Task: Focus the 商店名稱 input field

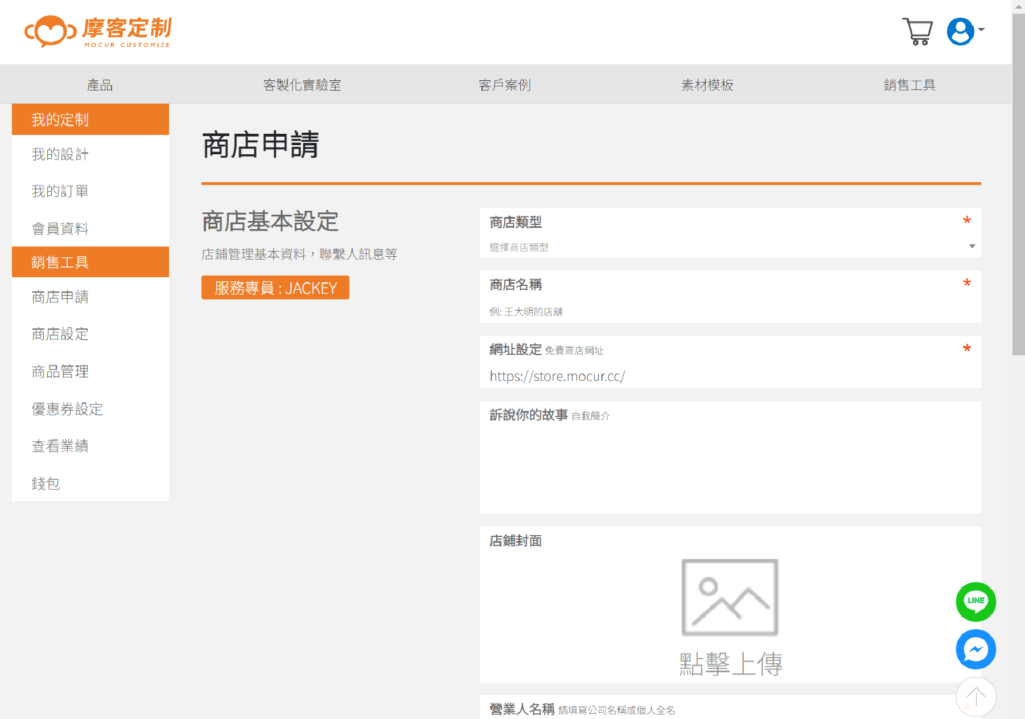Action: coord(730,311)
